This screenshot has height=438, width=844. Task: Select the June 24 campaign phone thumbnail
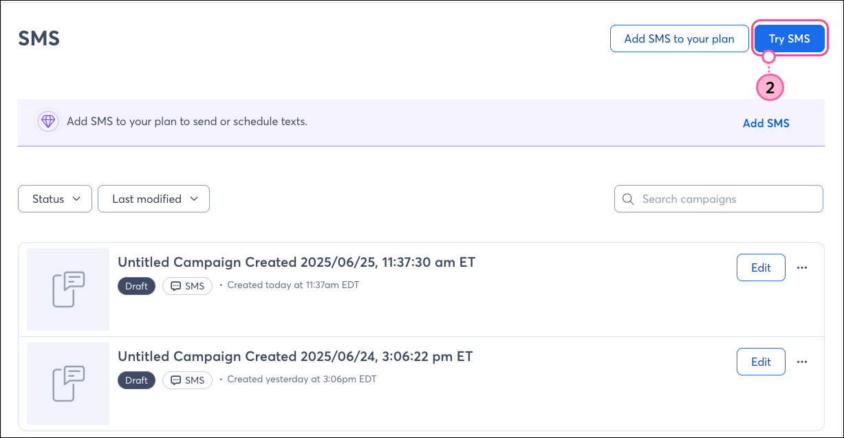tap(68, 384)
